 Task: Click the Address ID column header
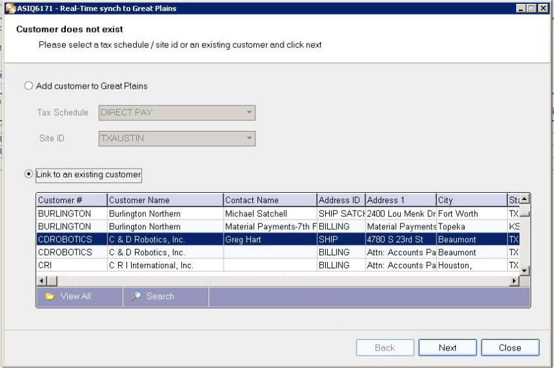tap(341, 200)
